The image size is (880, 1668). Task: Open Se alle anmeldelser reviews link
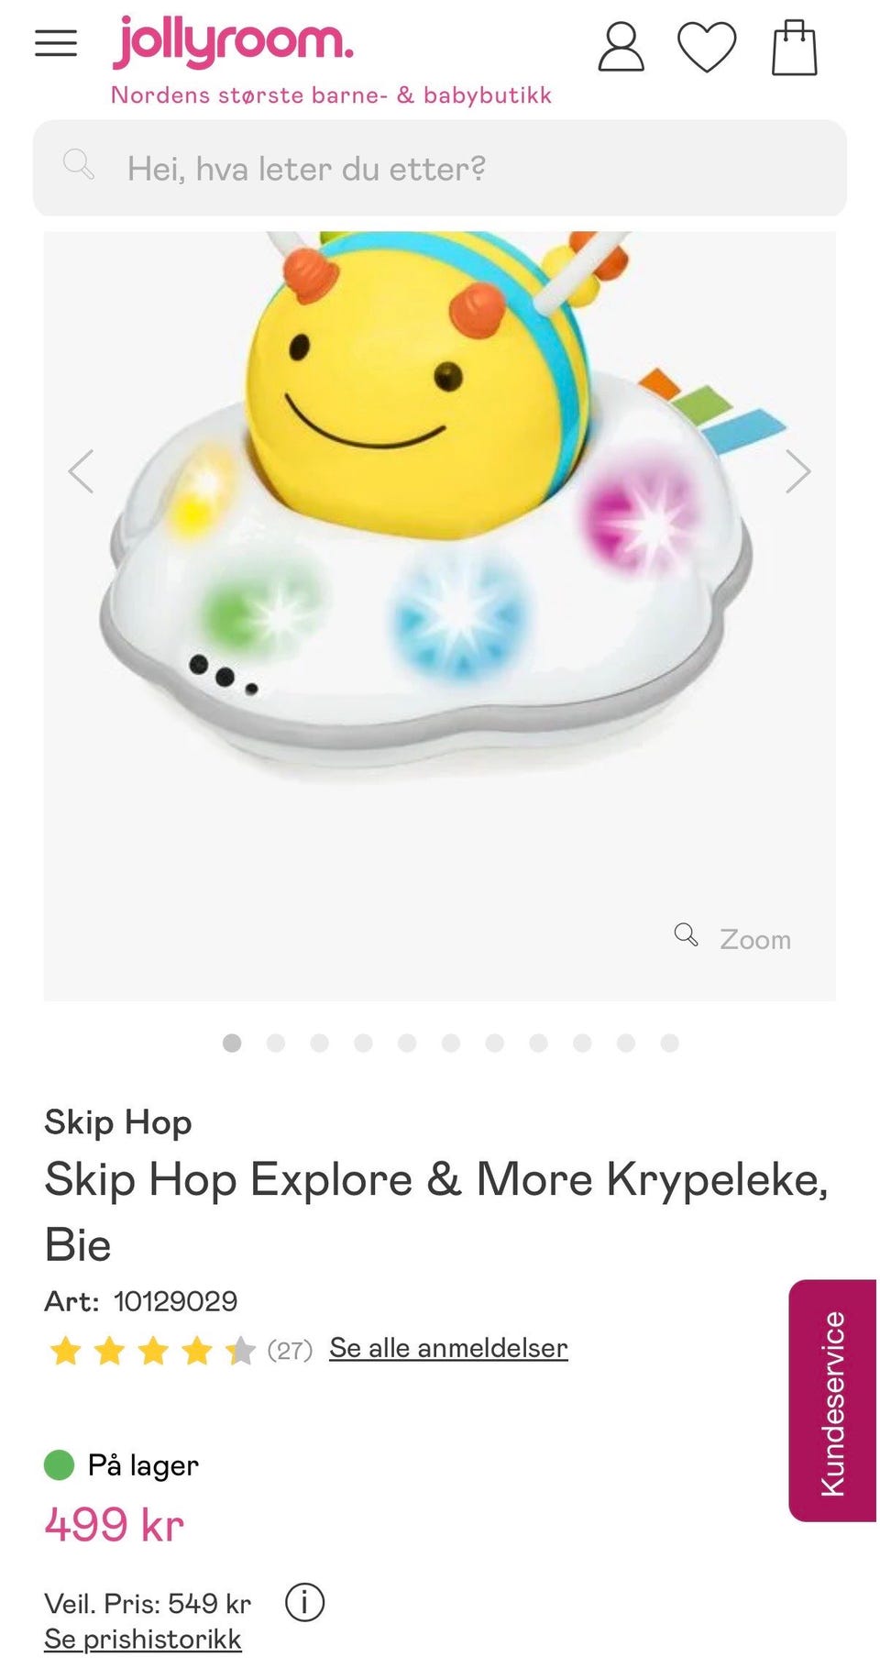[448, 1348]
